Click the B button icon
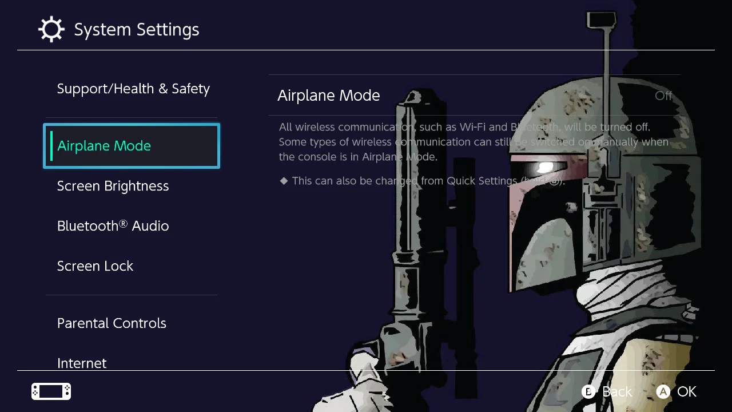Screen dimensions: 732x412 [x=588, y=391]
